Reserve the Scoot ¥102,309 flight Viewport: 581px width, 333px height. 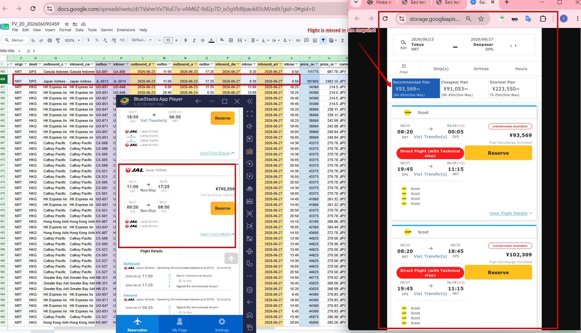[x=498, y=273]
